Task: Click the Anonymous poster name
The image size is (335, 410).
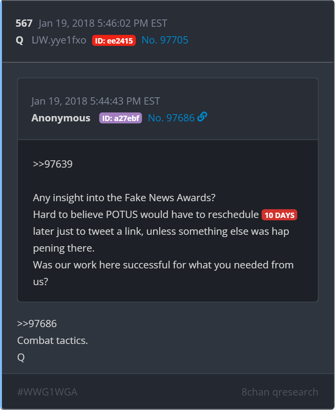Action: click(61, 118)
